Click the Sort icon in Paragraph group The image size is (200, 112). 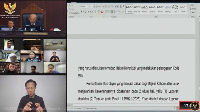[121, 6]
